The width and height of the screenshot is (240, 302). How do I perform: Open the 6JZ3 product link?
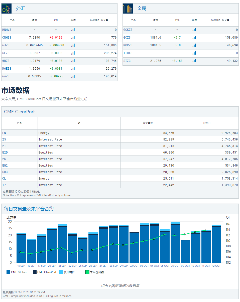pos(6,45)
